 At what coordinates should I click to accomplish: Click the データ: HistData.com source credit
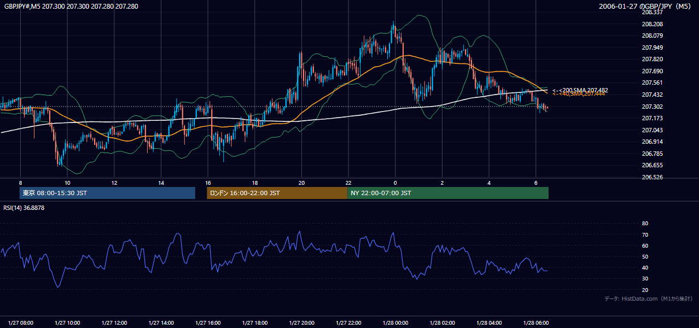[649, 298]
